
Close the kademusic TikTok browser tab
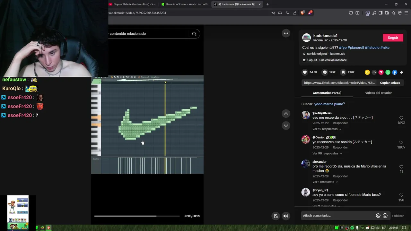click(259, 4)
